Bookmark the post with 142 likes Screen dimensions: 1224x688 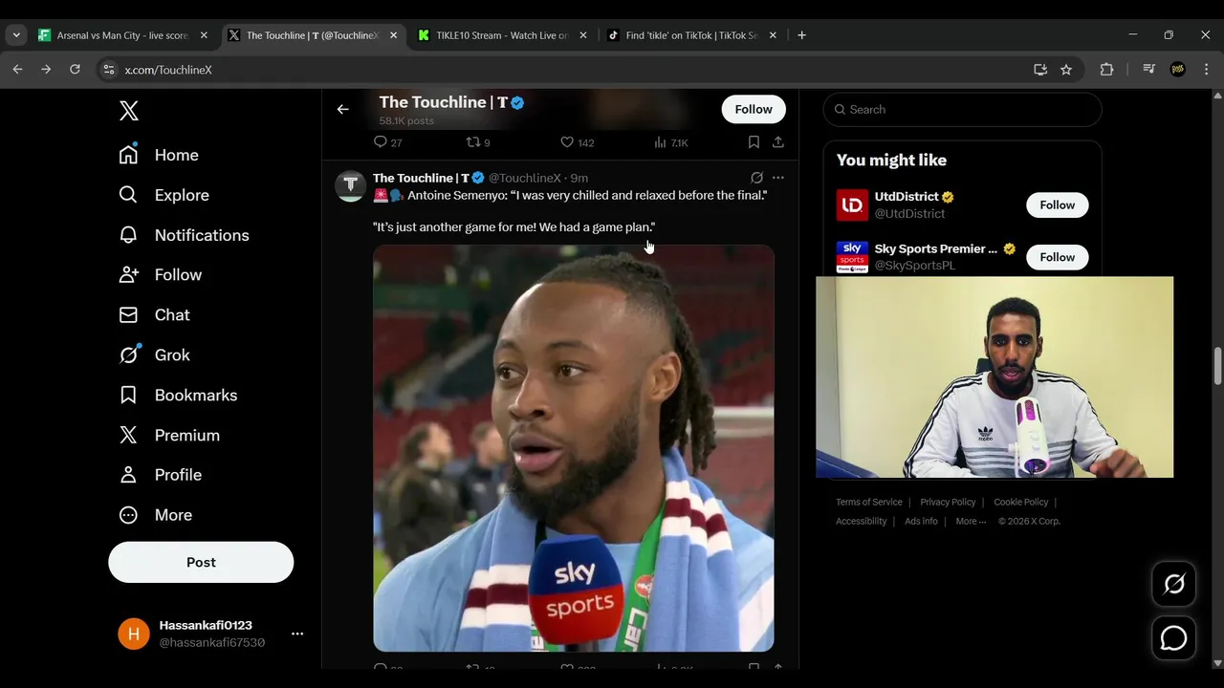click(754, 142)
